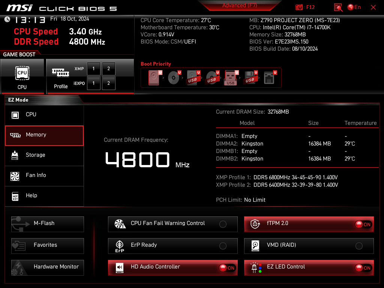
Task: Click the memory Profile module icon
Action: coord(60,73)
